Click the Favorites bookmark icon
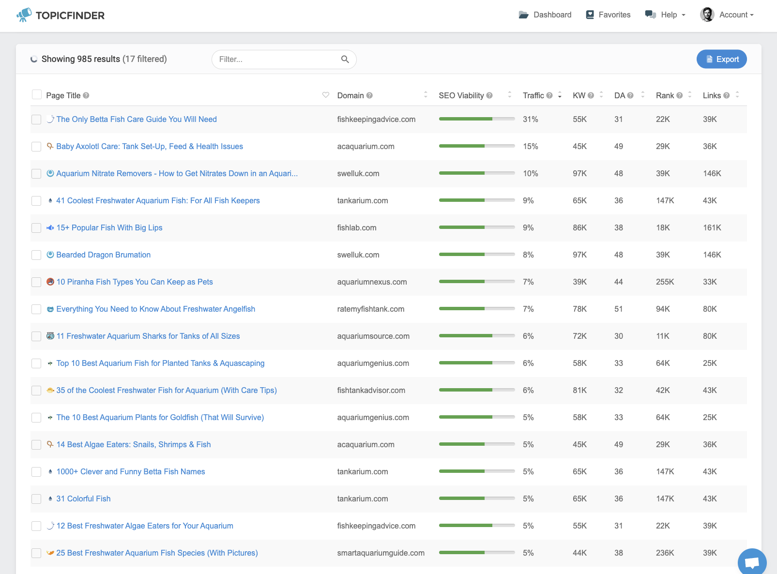Viewport: 777px width, 574px height. (590, 15)
